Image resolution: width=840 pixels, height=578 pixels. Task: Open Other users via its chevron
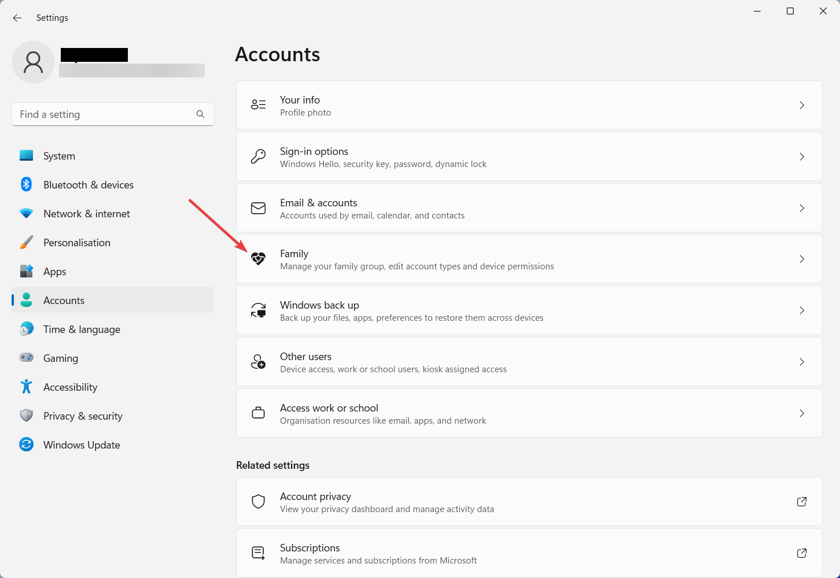pyautogui.click(x=802, y=362)
